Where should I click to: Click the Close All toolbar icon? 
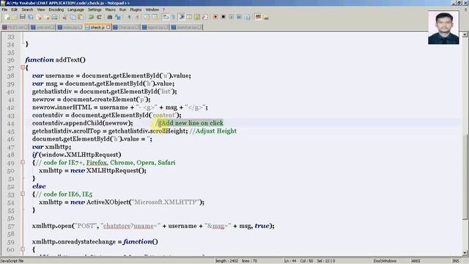pyautogui.click(x=47, y=18)
